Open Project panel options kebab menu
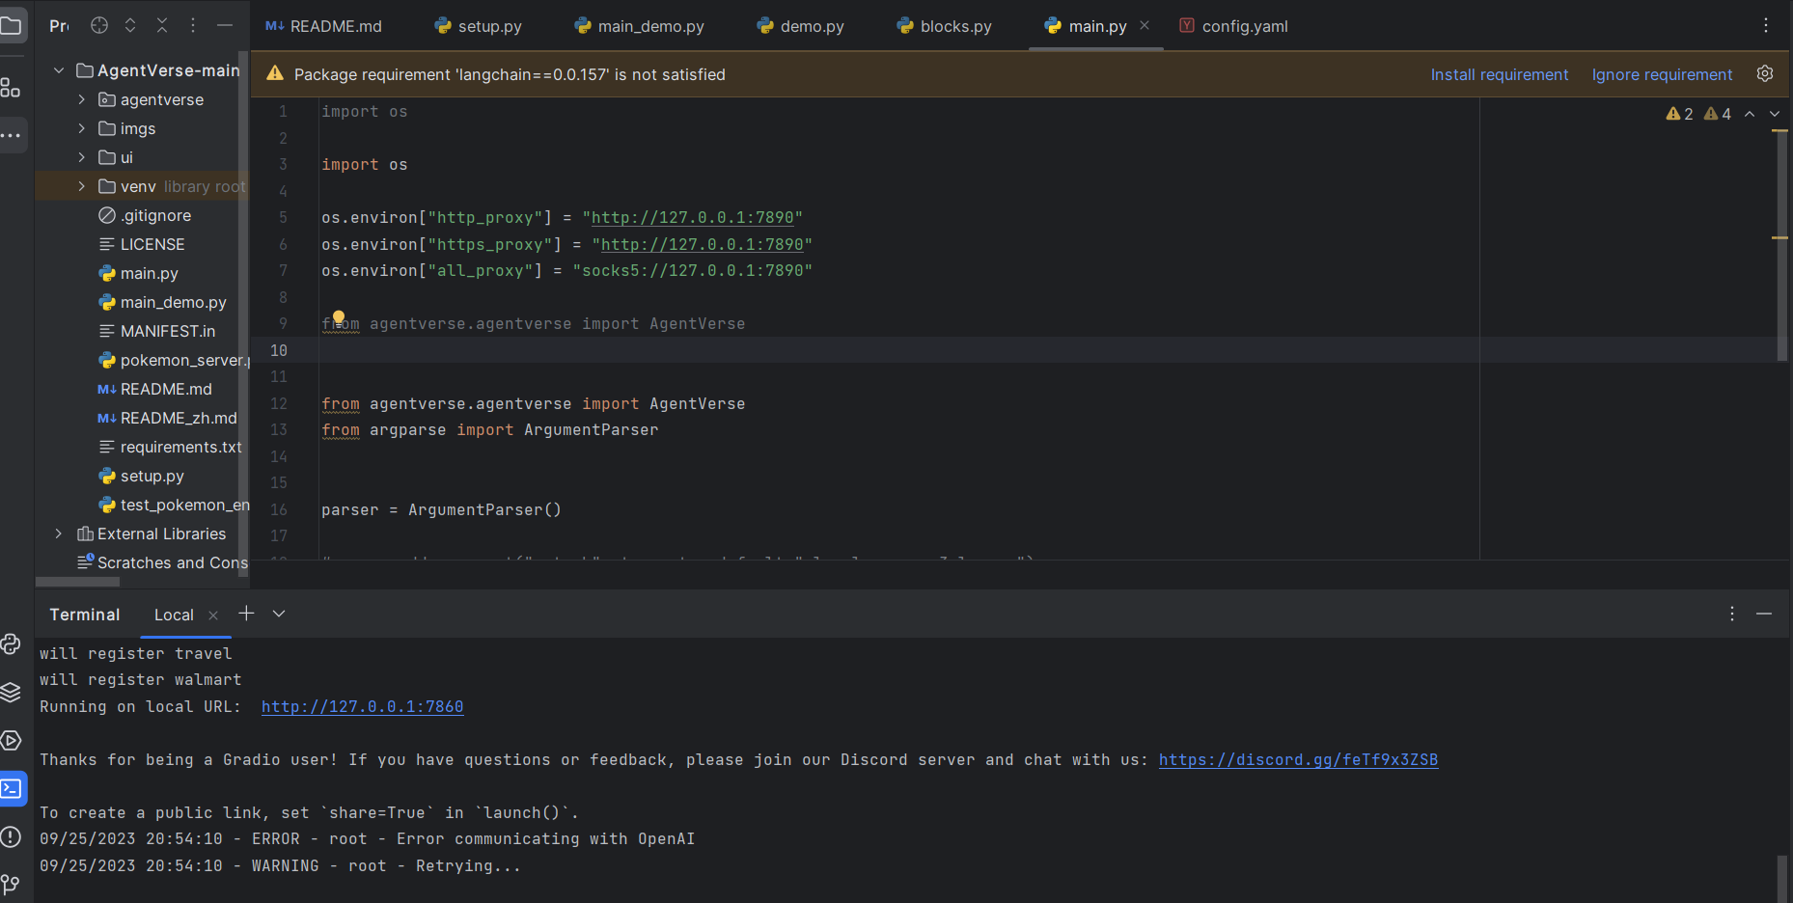Image resolution: width=1793 pixels, height=903 pixels. pyautogui.click(x=192, y=26)
